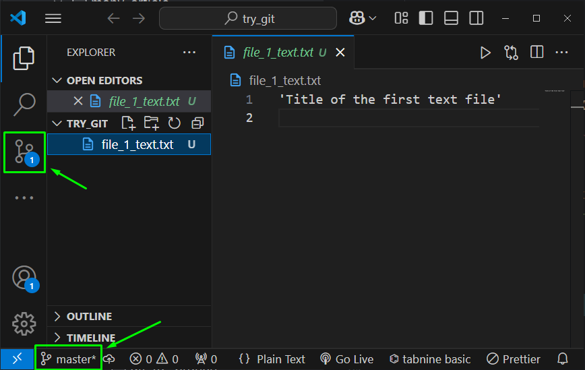585x370 pixels.
Task: Collapse all folders in Explorer
Action: pyautogui.click(x=197, y=123)
